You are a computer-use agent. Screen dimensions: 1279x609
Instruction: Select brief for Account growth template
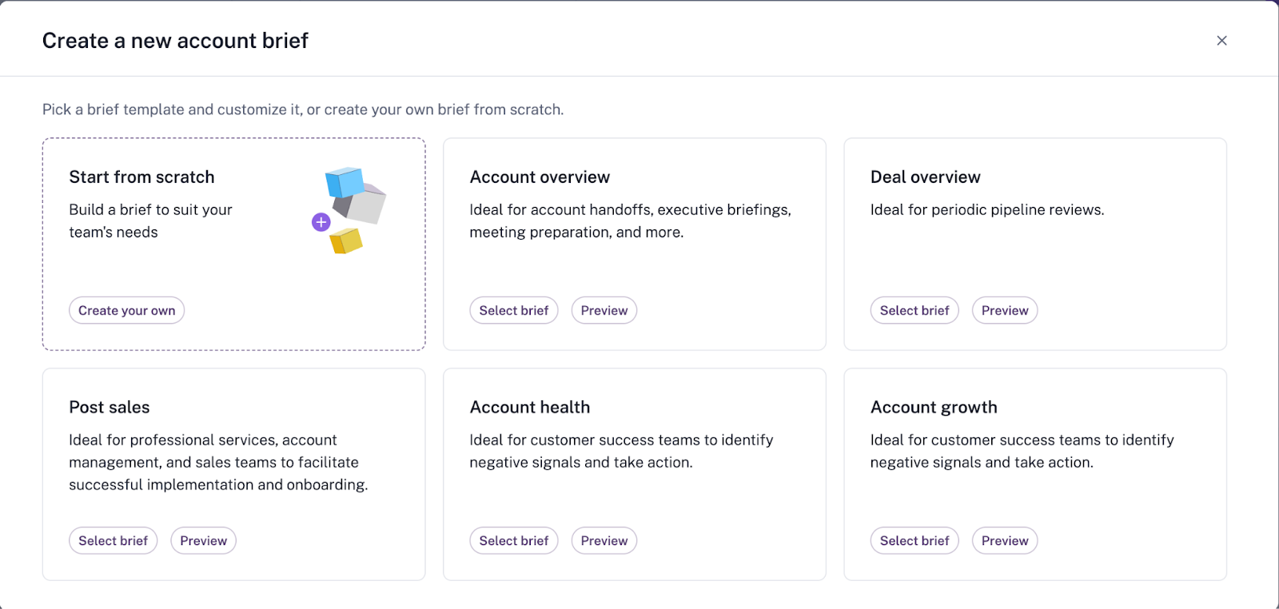(x=914, y=540)
